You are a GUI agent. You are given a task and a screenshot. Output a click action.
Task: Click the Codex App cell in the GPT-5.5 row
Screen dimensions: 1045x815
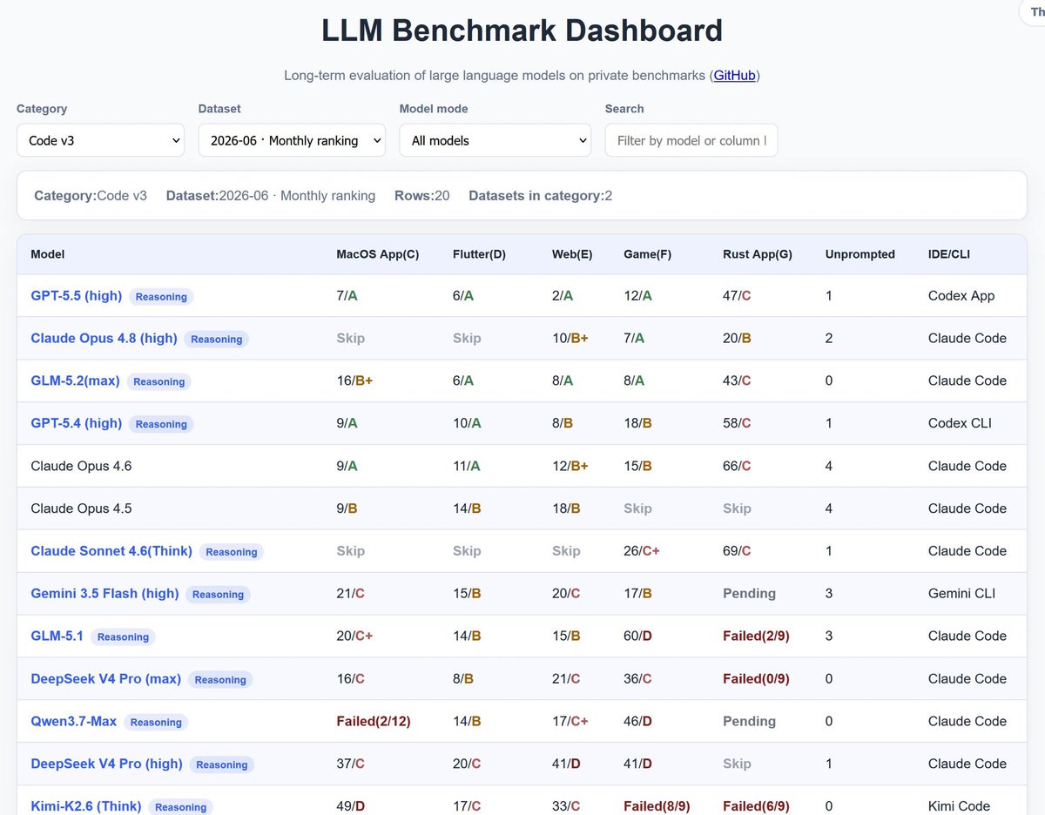[961, 295]
